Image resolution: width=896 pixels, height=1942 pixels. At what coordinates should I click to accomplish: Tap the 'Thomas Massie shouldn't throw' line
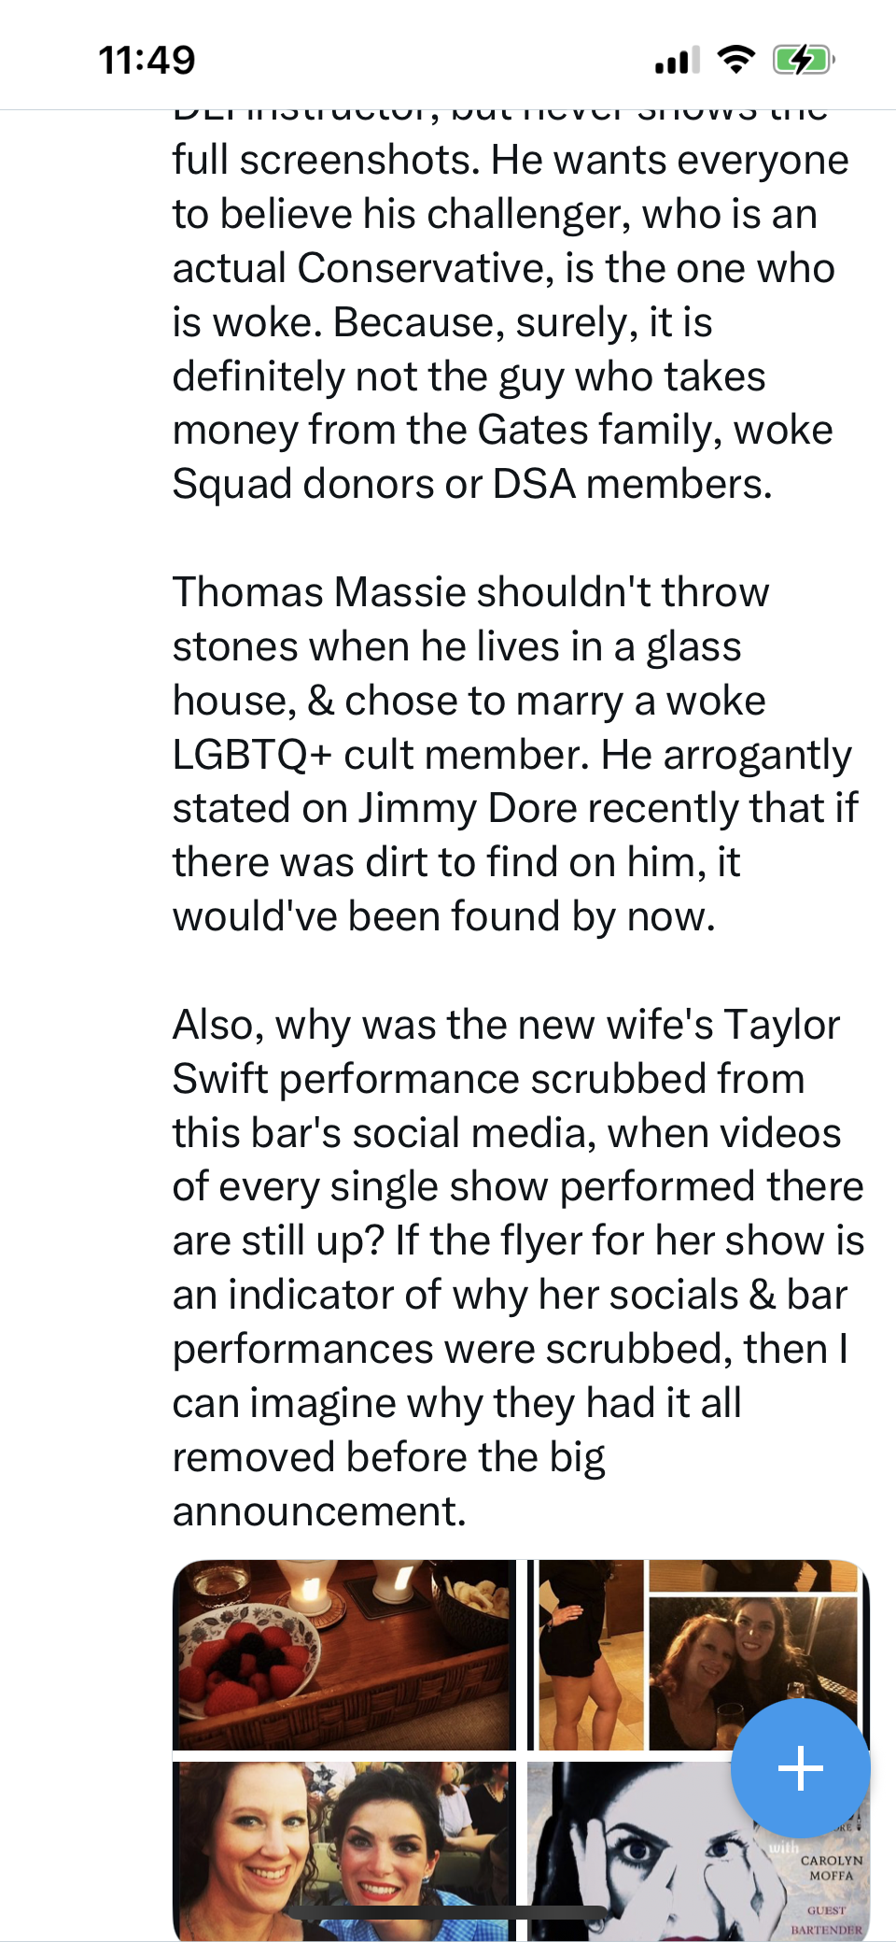click(x=471, y=592)
